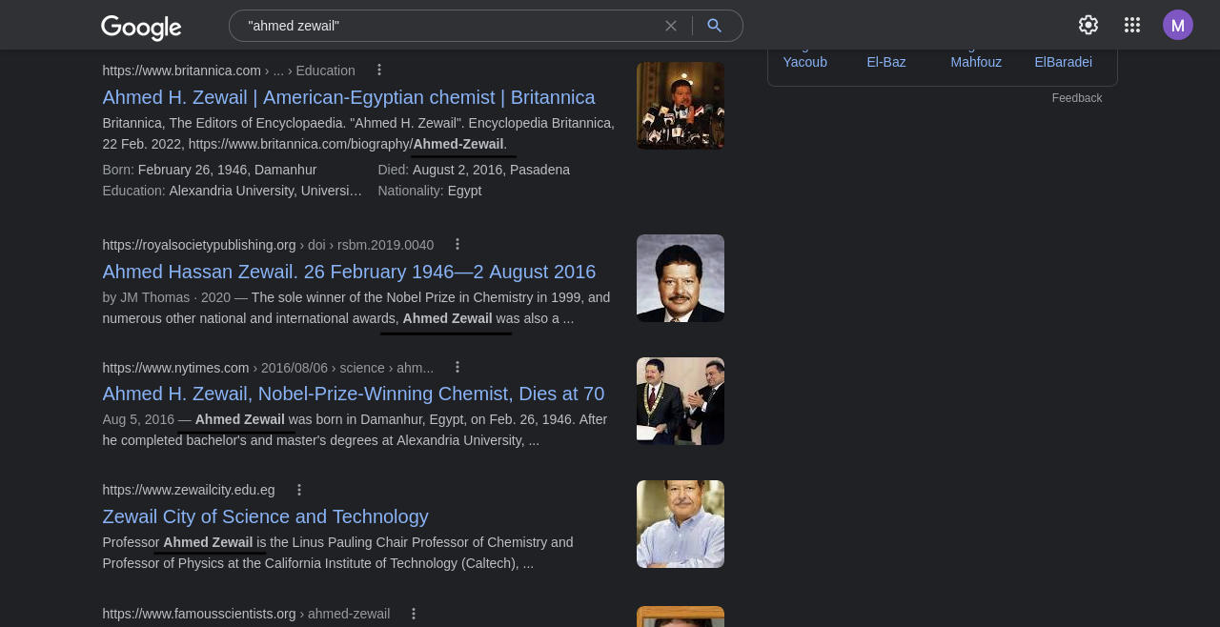The image size is (1220, 627).
Task: Open the ElBaradei related person link
Action: pyautogui.click(x=1064, y=62)
